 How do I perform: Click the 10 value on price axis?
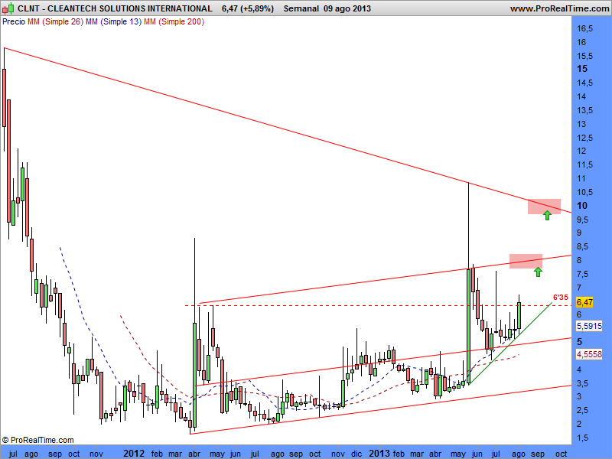(x=582, y=206)
